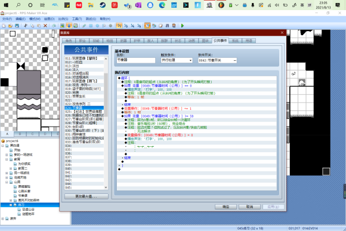The width and height of the screenshot is (346, 231).
Task: Click the 循环 loop command line
Action: (x=197, y=78)
